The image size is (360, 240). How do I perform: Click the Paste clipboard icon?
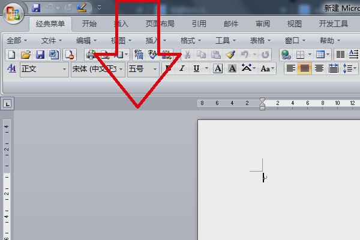[x=216, y=55]
